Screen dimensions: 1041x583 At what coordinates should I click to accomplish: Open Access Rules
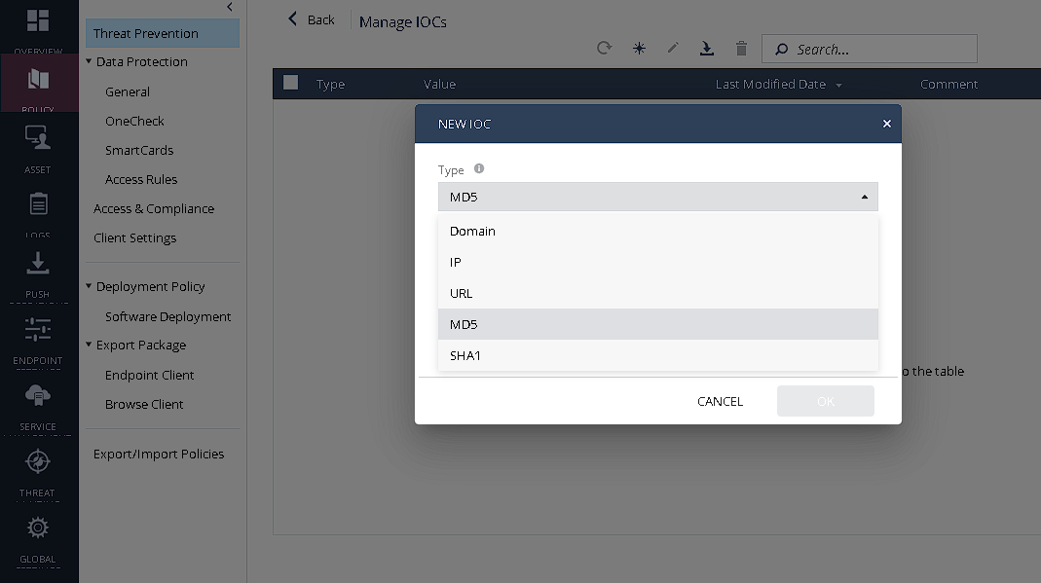pos(141,179)
